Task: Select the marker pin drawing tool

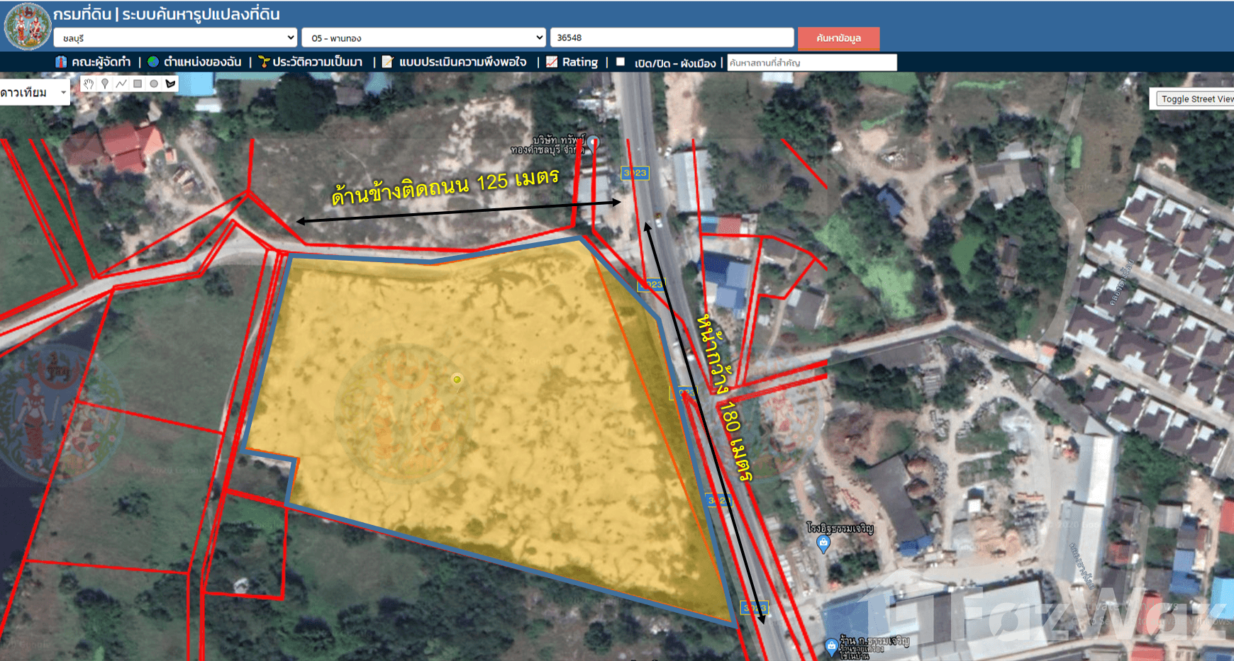Action: point(105,84)
